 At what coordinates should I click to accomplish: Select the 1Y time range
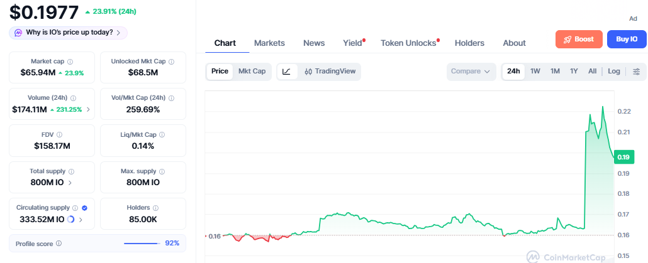(x=574, y=72)
